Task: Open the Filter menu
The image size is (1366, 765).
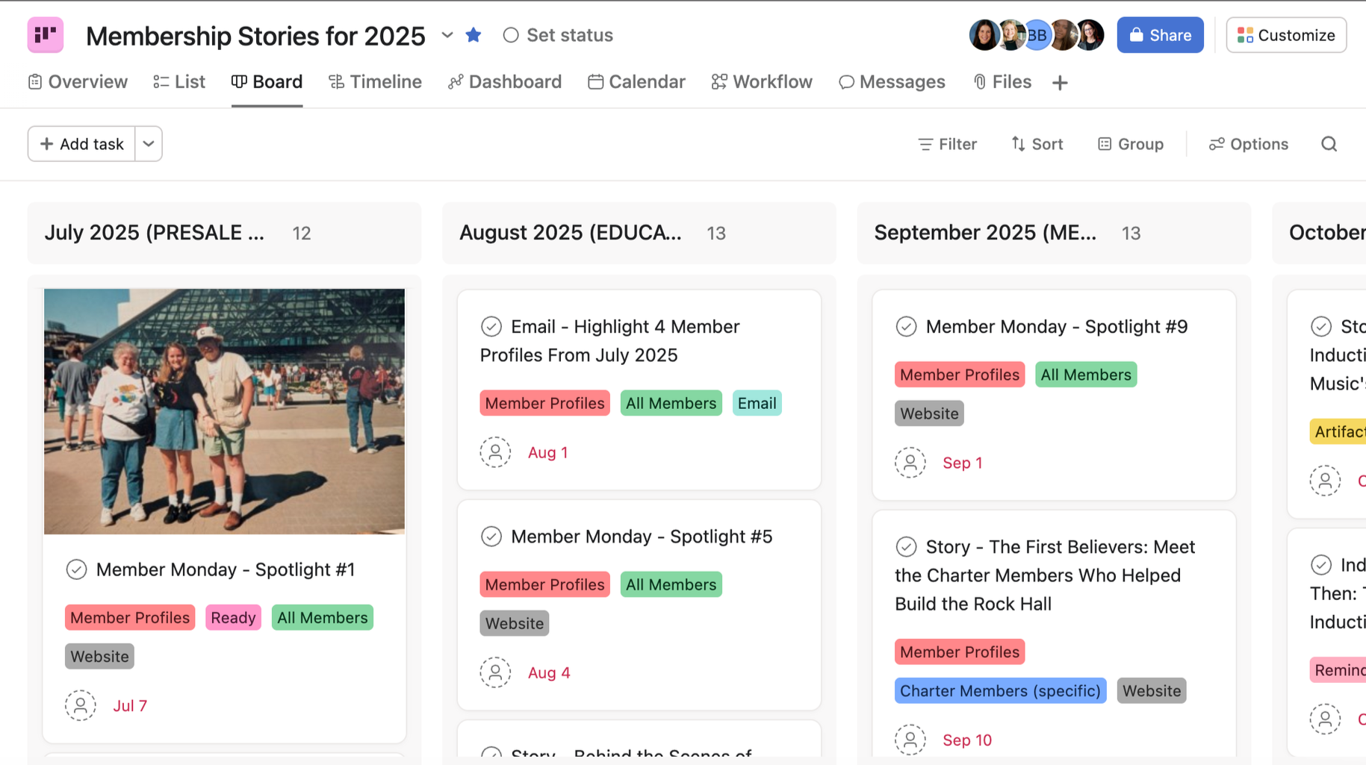Action: [947, 144]
